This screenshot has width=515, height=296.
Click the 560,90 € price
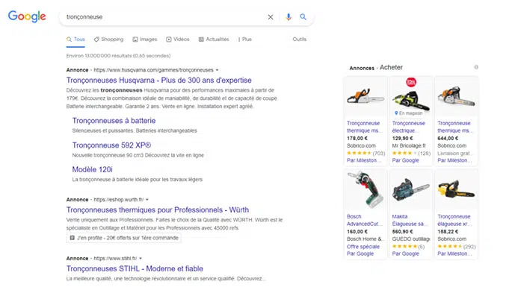pyautogui.click(x=403, y=232)
